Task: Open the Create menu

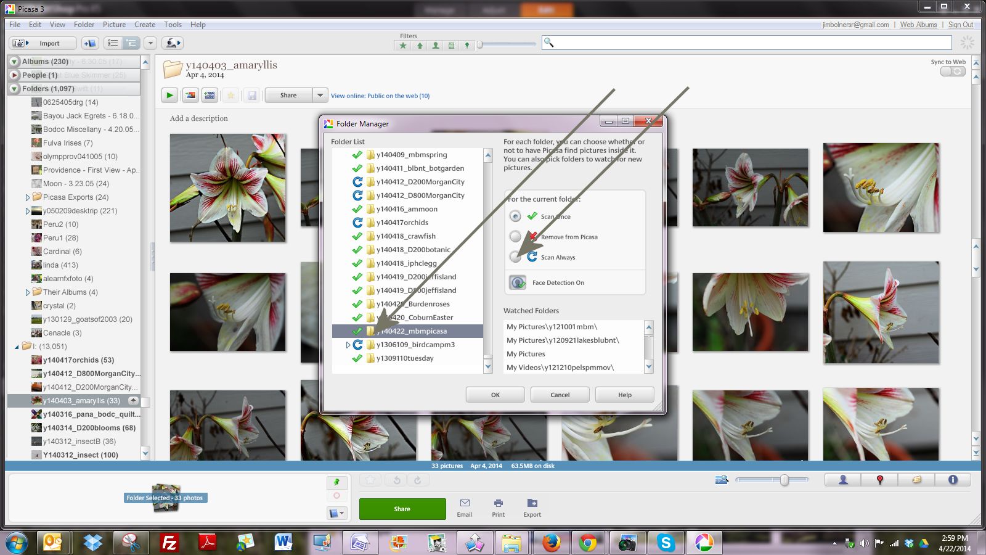Action: click(145, 25)
